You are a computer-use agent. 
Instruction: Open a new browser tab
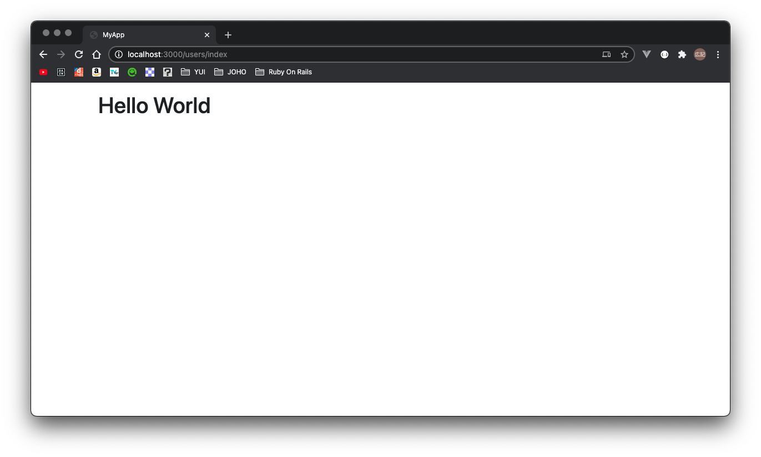coord(228,35)
